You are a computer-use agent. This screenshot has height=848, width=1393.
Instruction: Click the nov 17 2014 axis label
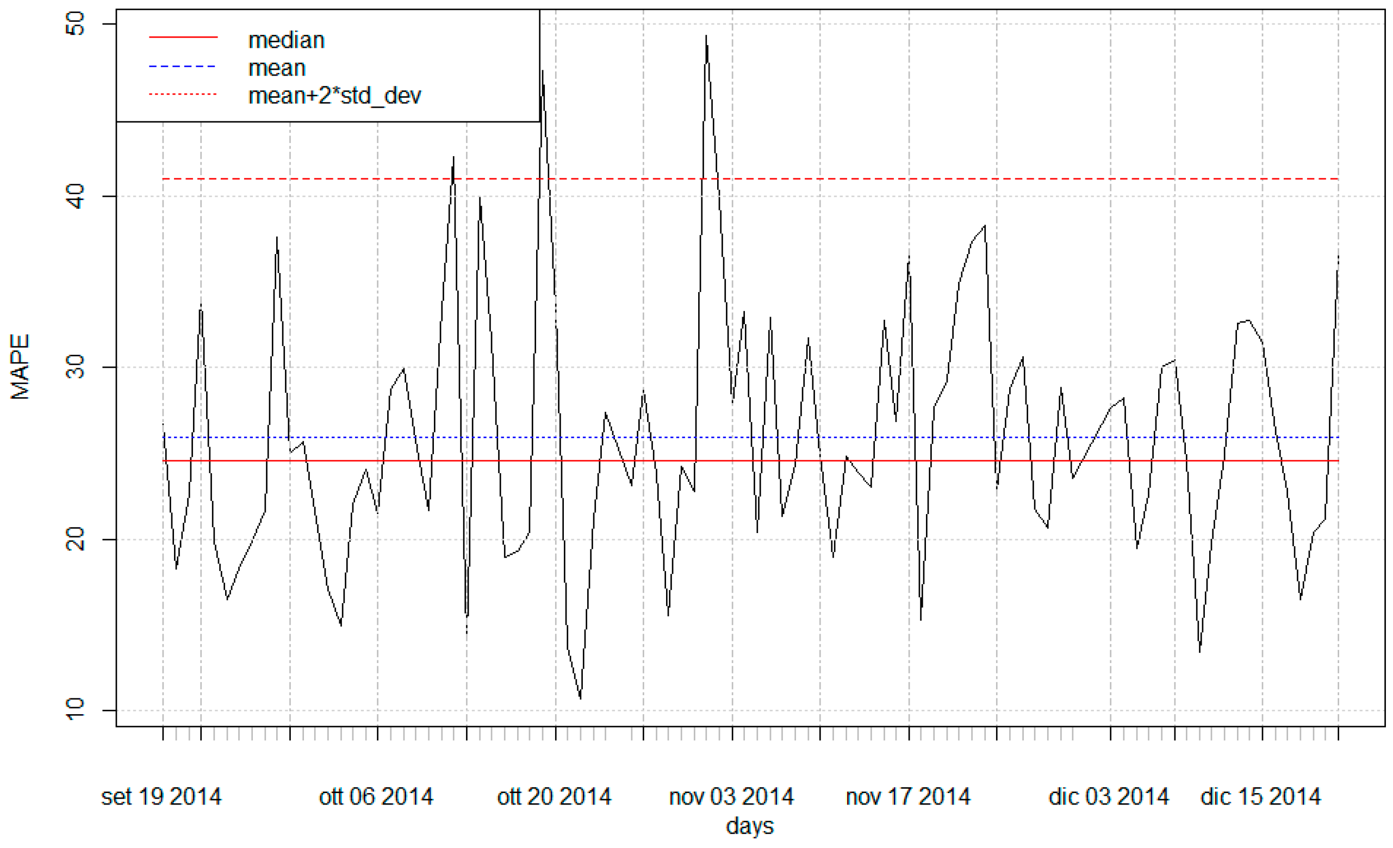click(x=908, y=796)
